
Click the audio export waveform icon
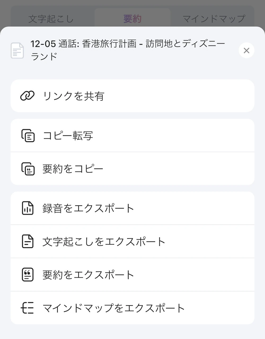click(28, 208)
